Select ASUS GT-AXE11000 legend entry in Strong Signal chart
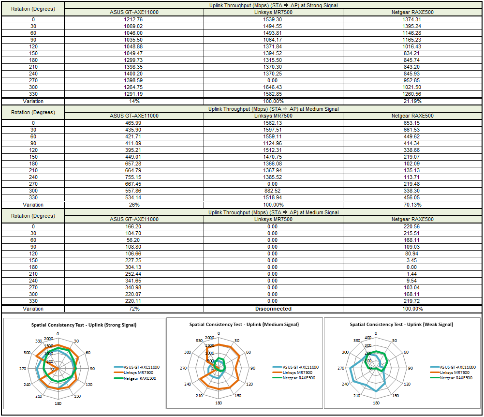 137,367
